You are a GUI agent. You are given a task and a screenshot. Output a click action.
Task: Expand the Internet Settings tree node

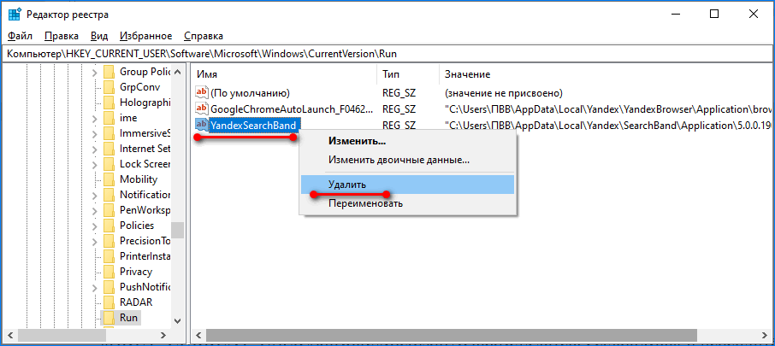coord(94,149)
